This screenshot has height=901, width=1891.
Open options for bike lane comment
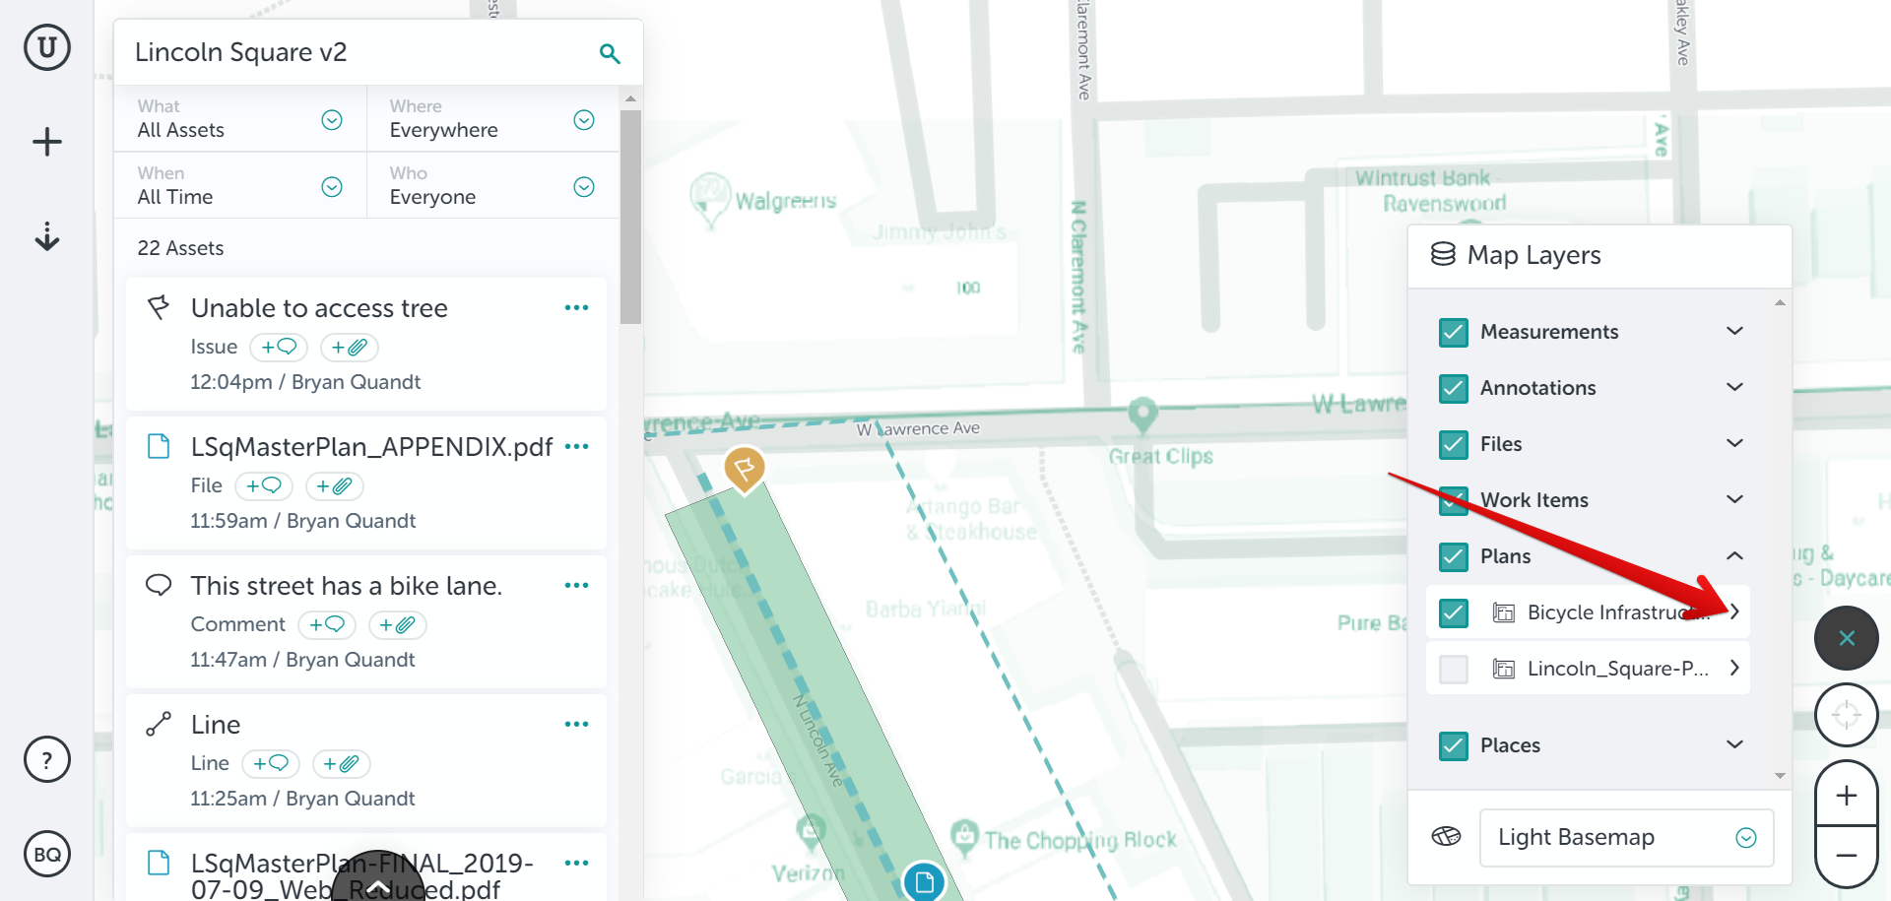(576, 586)
